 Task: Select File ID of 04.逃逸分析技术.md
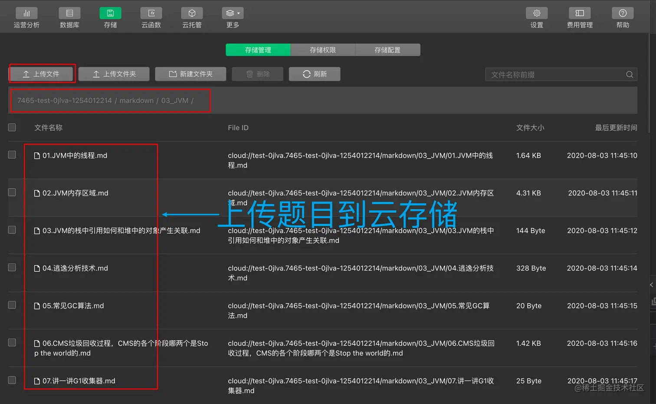(x=361, y=273)
